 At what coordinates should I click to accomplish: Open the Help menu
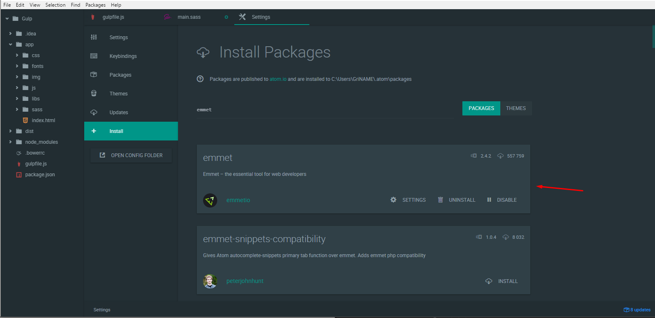(116, 5)
